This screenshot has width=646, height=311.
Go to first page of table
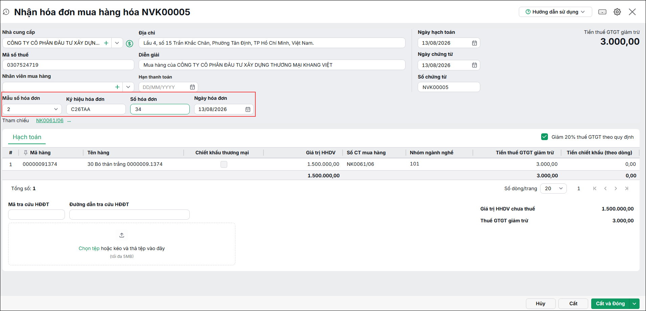click(x=595, y=188)
